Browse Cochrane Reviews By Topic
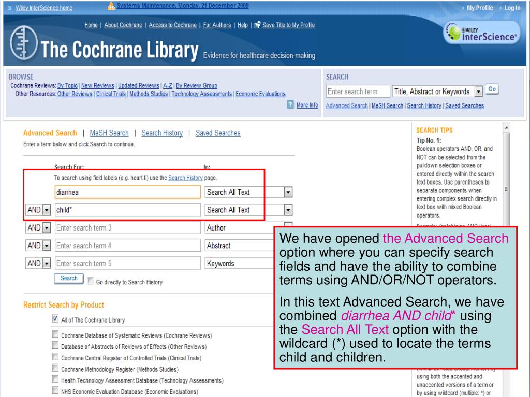The image size is (530, 397). pyautogui.click(x=67, y=85)
